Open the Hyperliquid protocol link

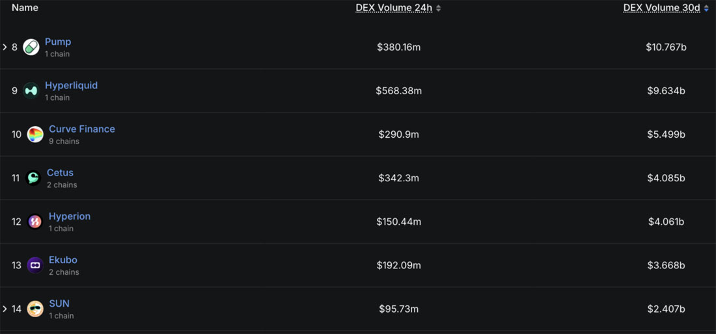(71, 85)
